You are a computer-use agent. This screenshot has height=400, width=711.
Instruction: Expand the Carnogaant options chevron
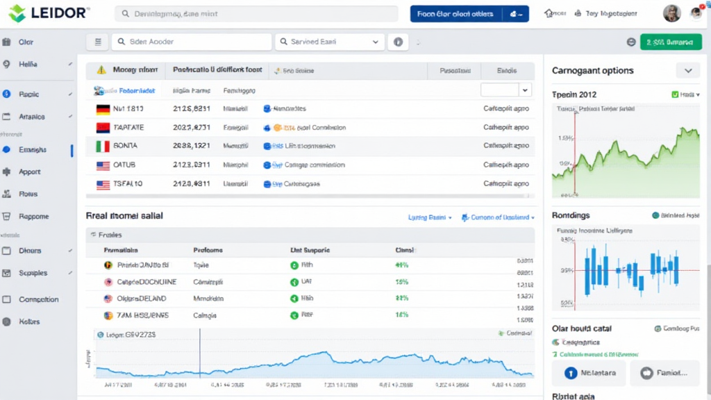click(688, 71)
